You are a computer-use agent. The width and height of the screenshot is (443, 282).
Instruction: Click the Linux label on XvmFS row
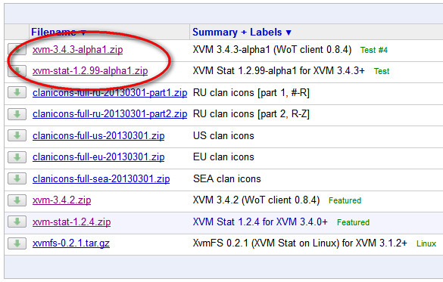[x=426, y=243]
